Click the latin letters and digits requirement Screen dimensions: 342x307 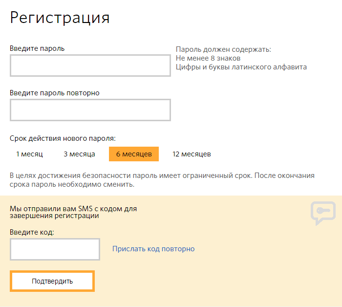click(x=241, y=67)
